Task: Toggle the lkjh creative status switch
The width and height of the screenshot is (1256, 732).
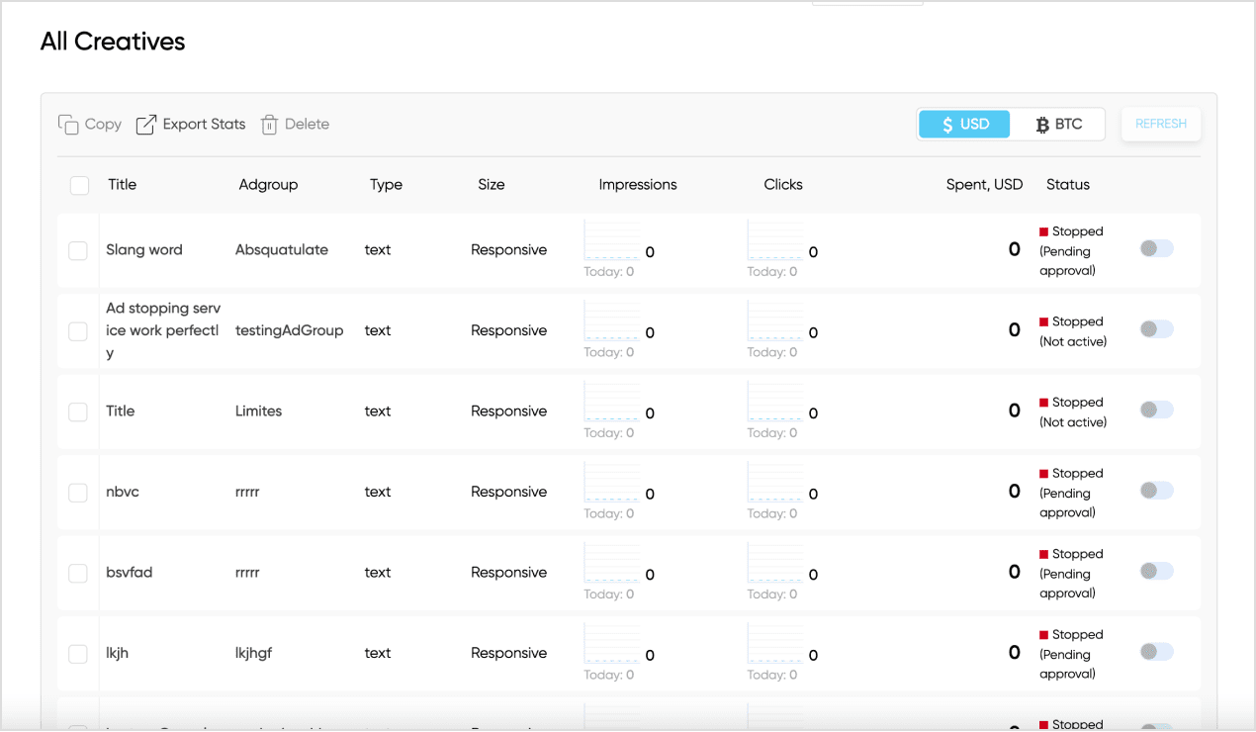Action: coord(1156,651)
